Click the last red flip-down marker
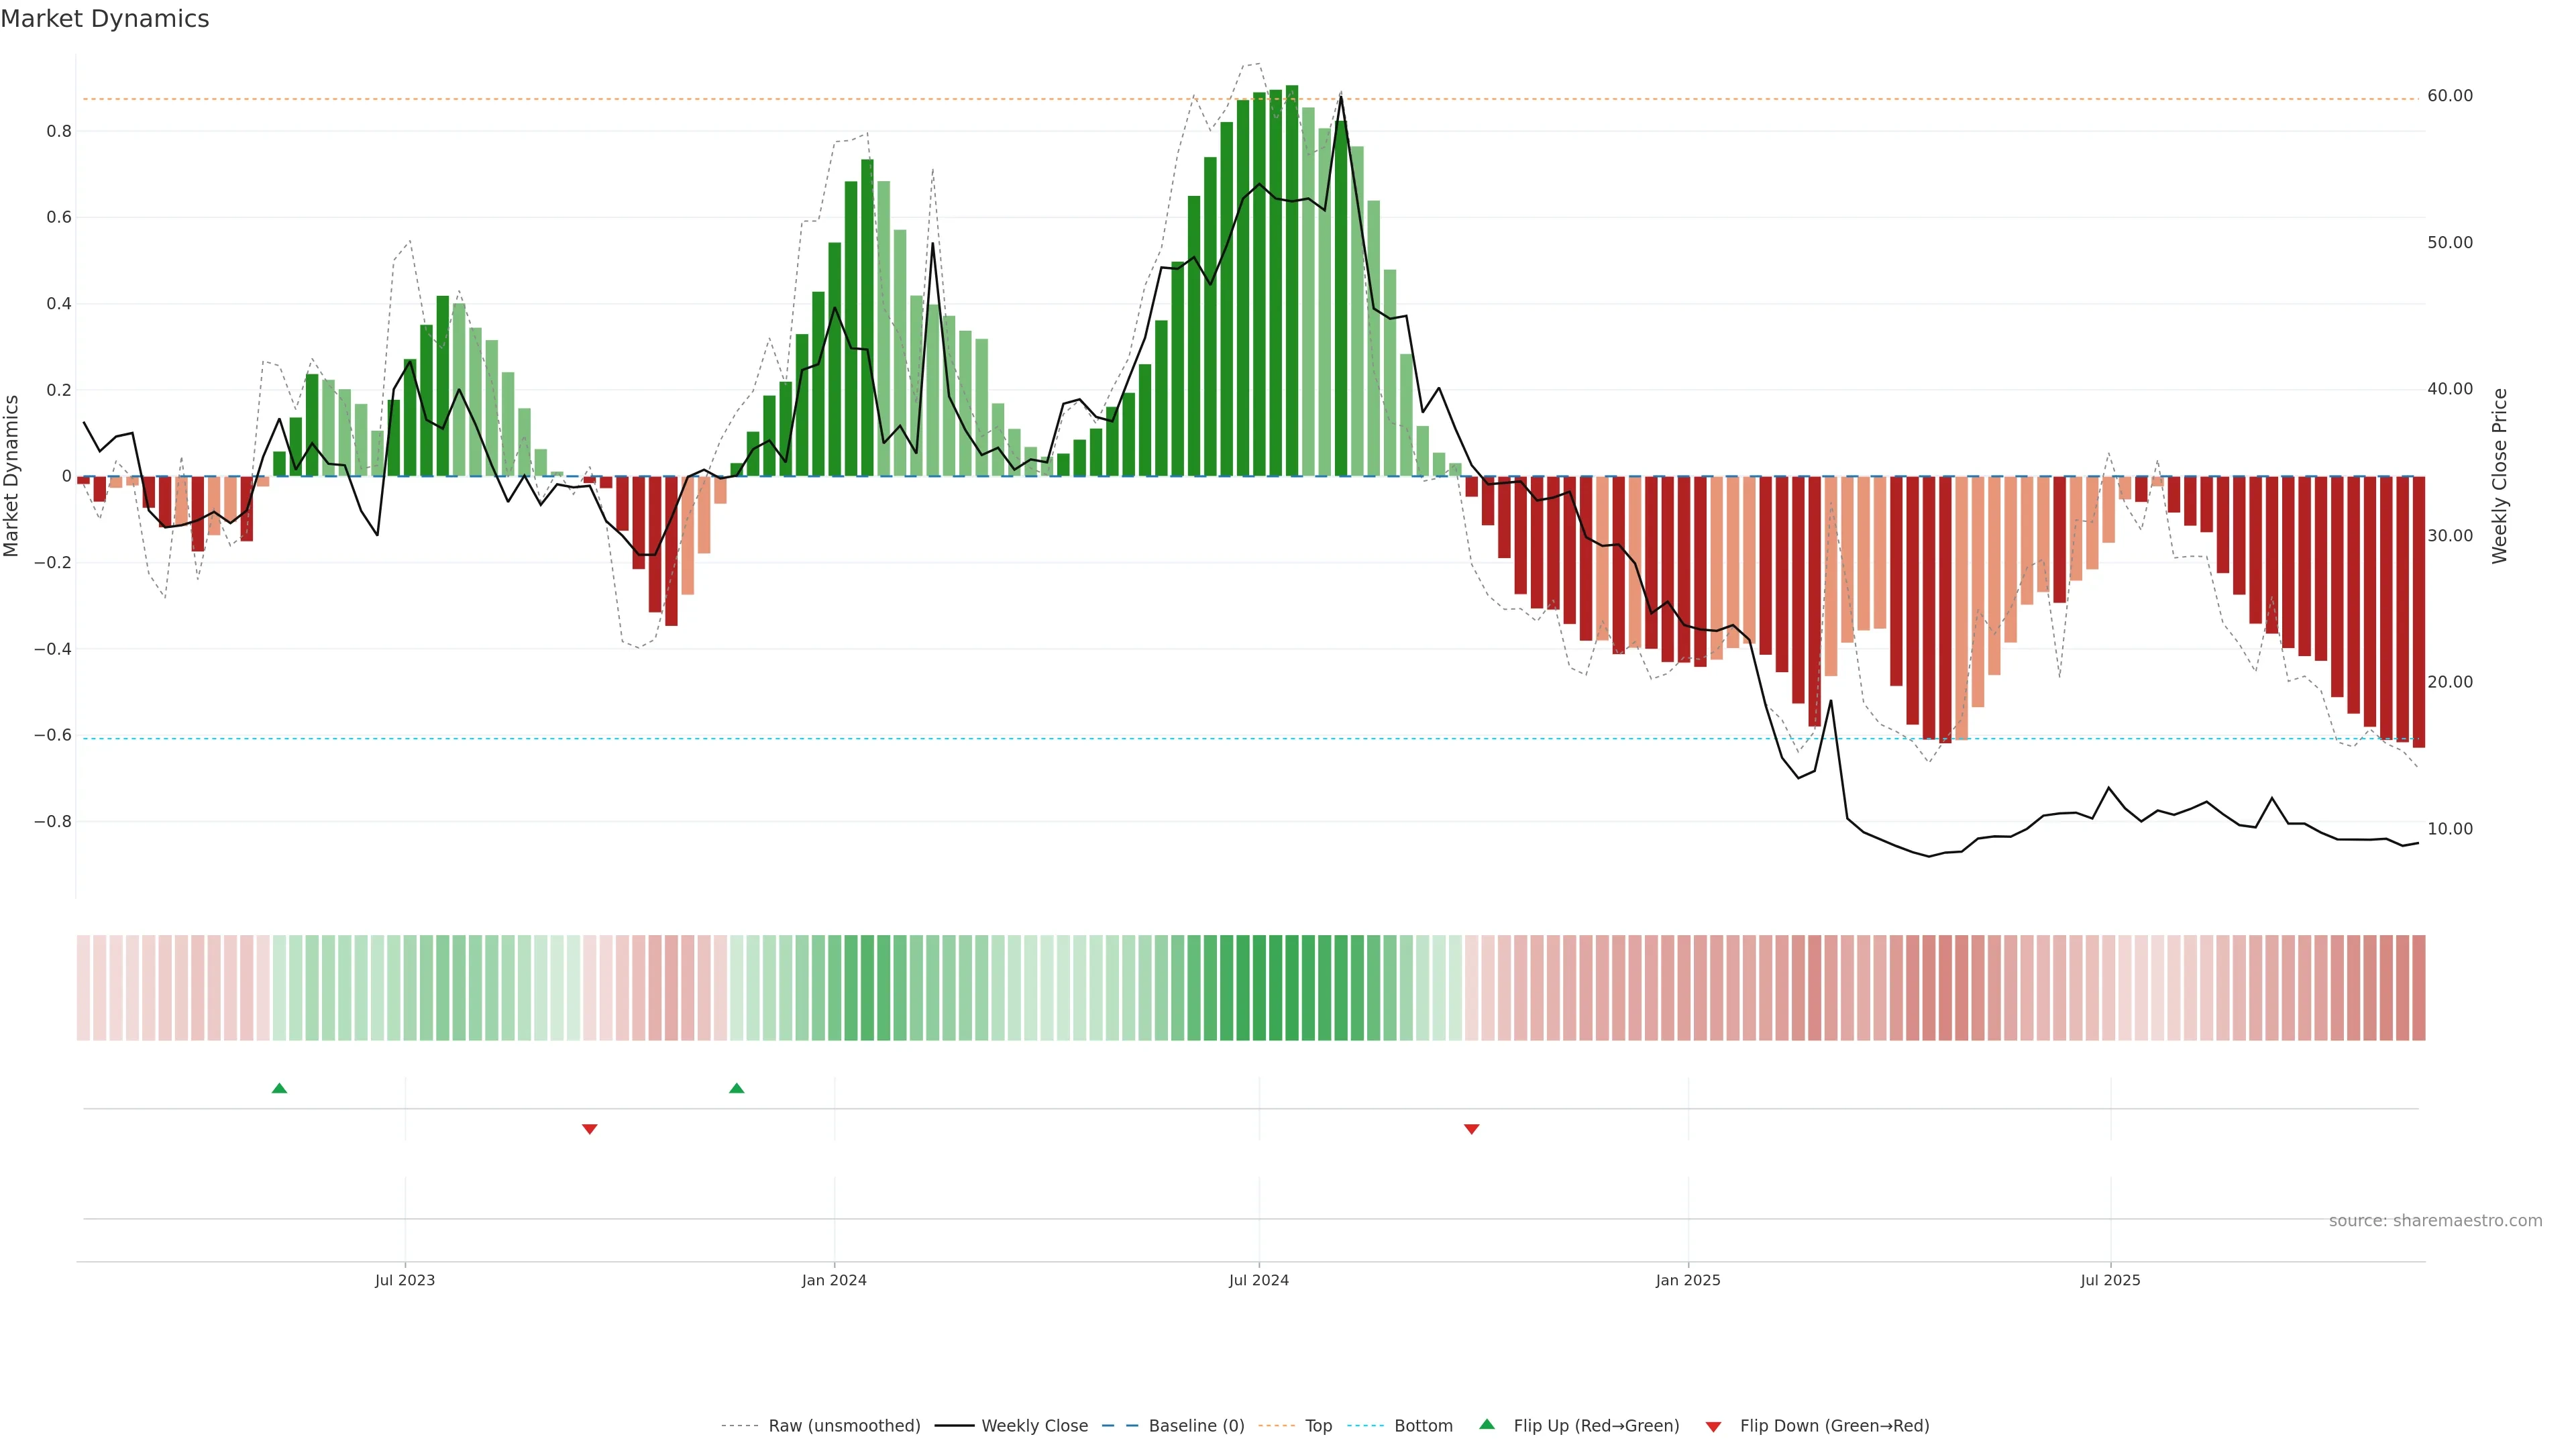This screenshot has height=1449, width=2576. tap(1471, 1129)
